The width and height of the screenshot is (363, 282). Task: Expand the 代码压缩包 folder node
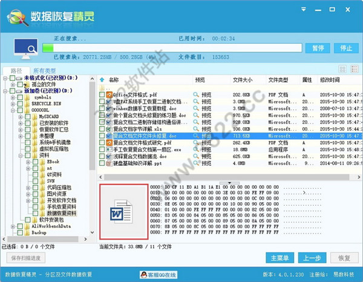28,188
